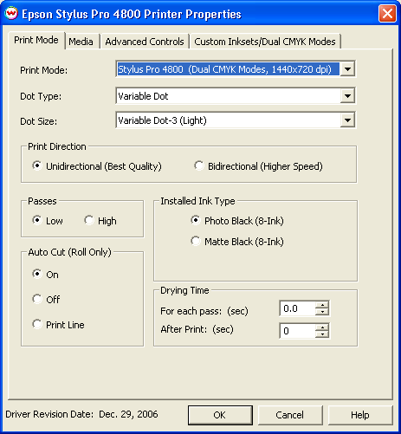The width and height of the screenshot is (401, 434).
Task: Increase After Print drying time
Action: [x=322, y=327]
